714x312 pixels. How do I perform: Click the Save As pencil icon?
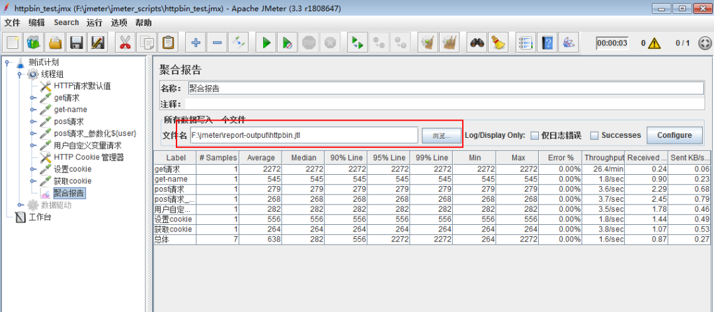point(97,43)
